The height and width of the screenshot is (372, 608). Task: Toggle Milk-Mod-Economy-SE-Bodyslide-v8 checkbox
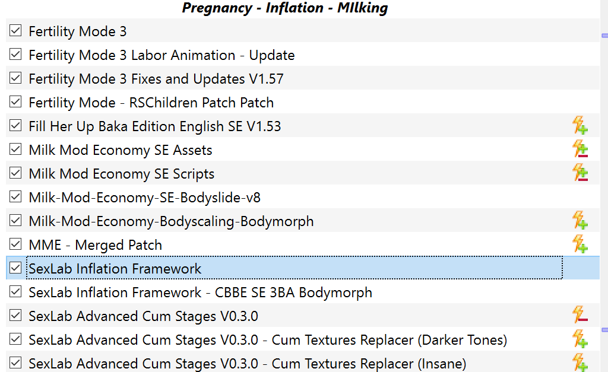tap(15, 198)
